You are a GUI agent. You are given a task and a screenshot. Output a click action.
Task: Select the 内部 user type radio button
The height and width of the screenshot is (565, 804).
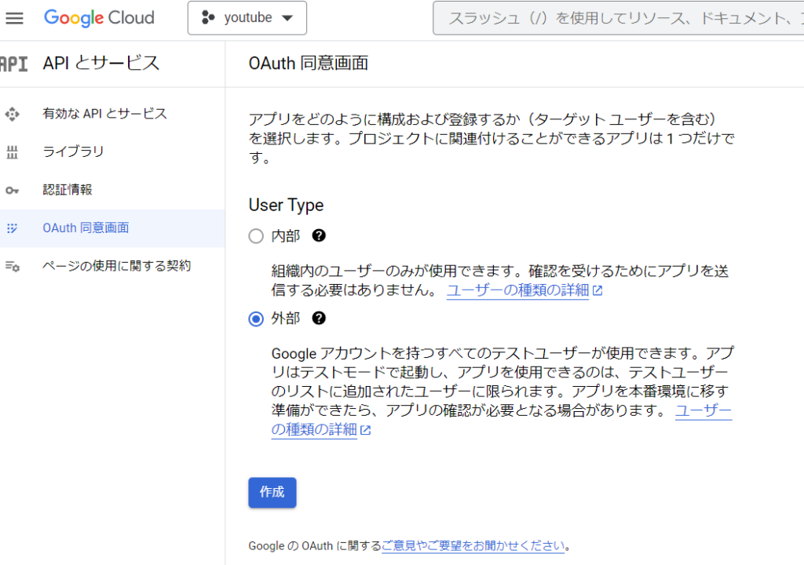coord(256,236)
